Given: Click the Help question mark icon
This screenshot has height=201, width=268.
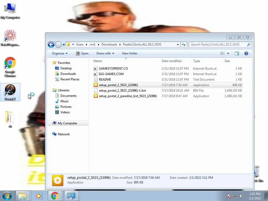Looking at the screenshot, I should point(246,53).
